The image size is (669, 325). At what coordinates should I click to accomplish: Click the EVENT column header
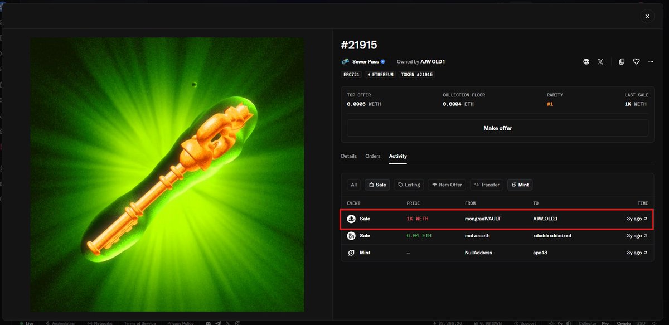[353, 203]
